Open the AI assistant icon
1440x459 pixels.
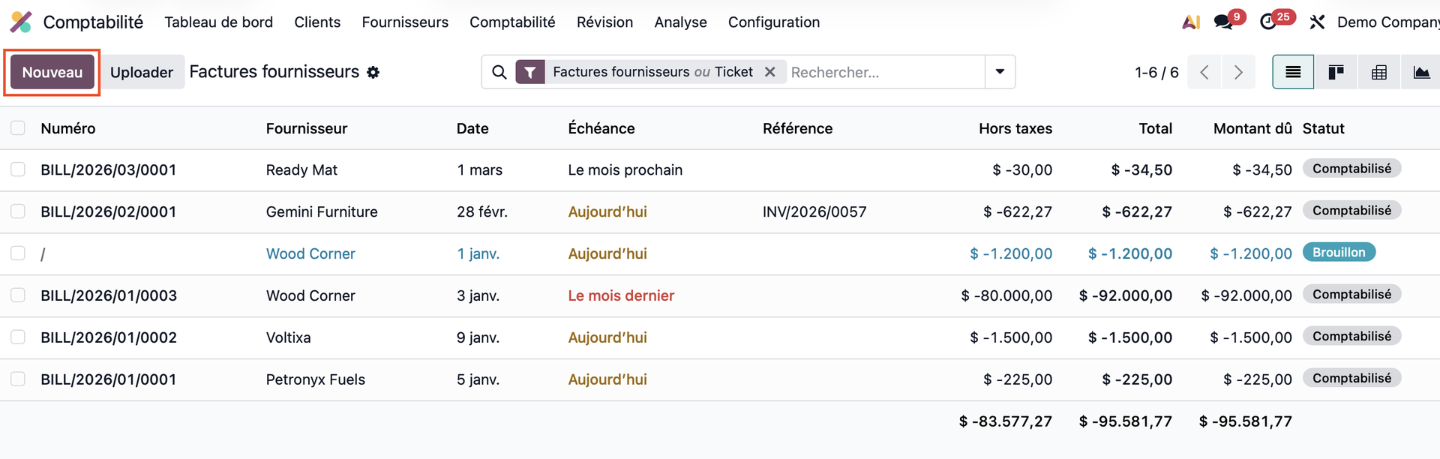(1191, 22)
